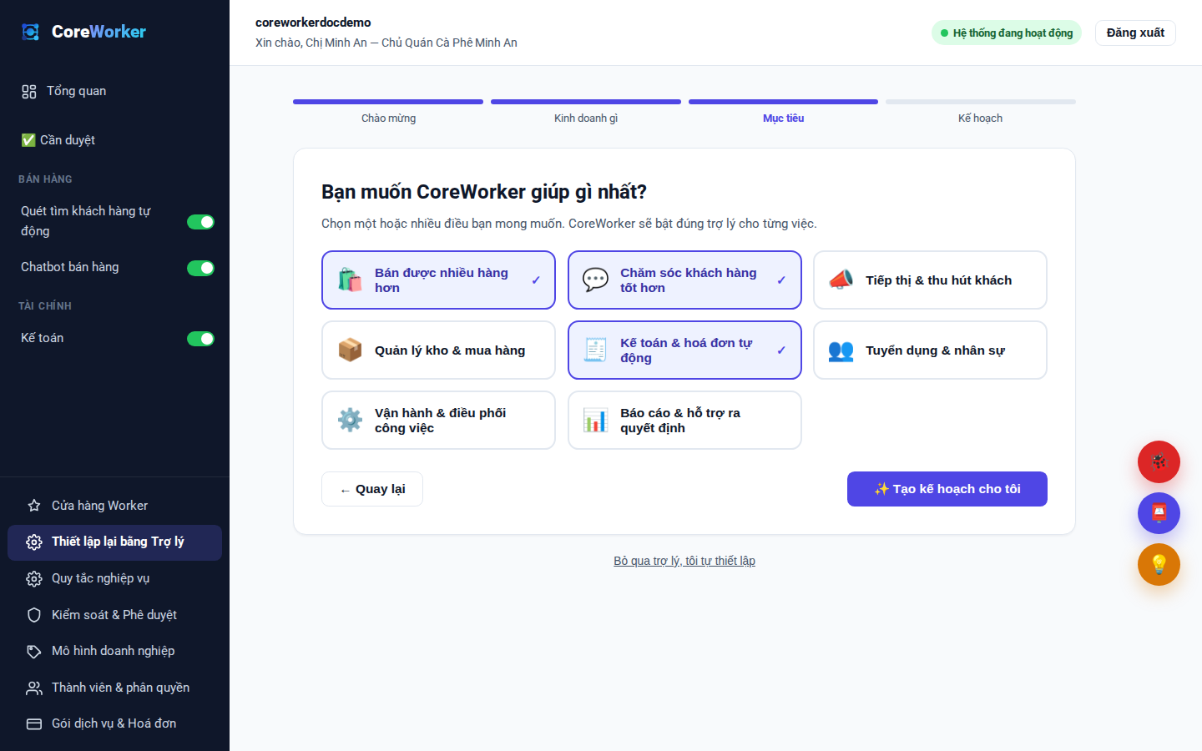Click the purple mailbox floating button
Image resolution: width=1202 pixels, height=751 pixels.
(1159, 513)
